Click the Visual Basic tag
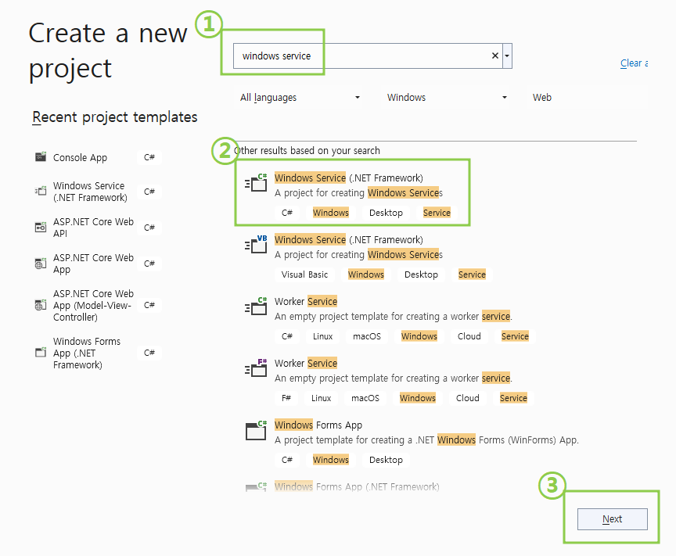Screen dimensions: 676x556 click(304, 274)
